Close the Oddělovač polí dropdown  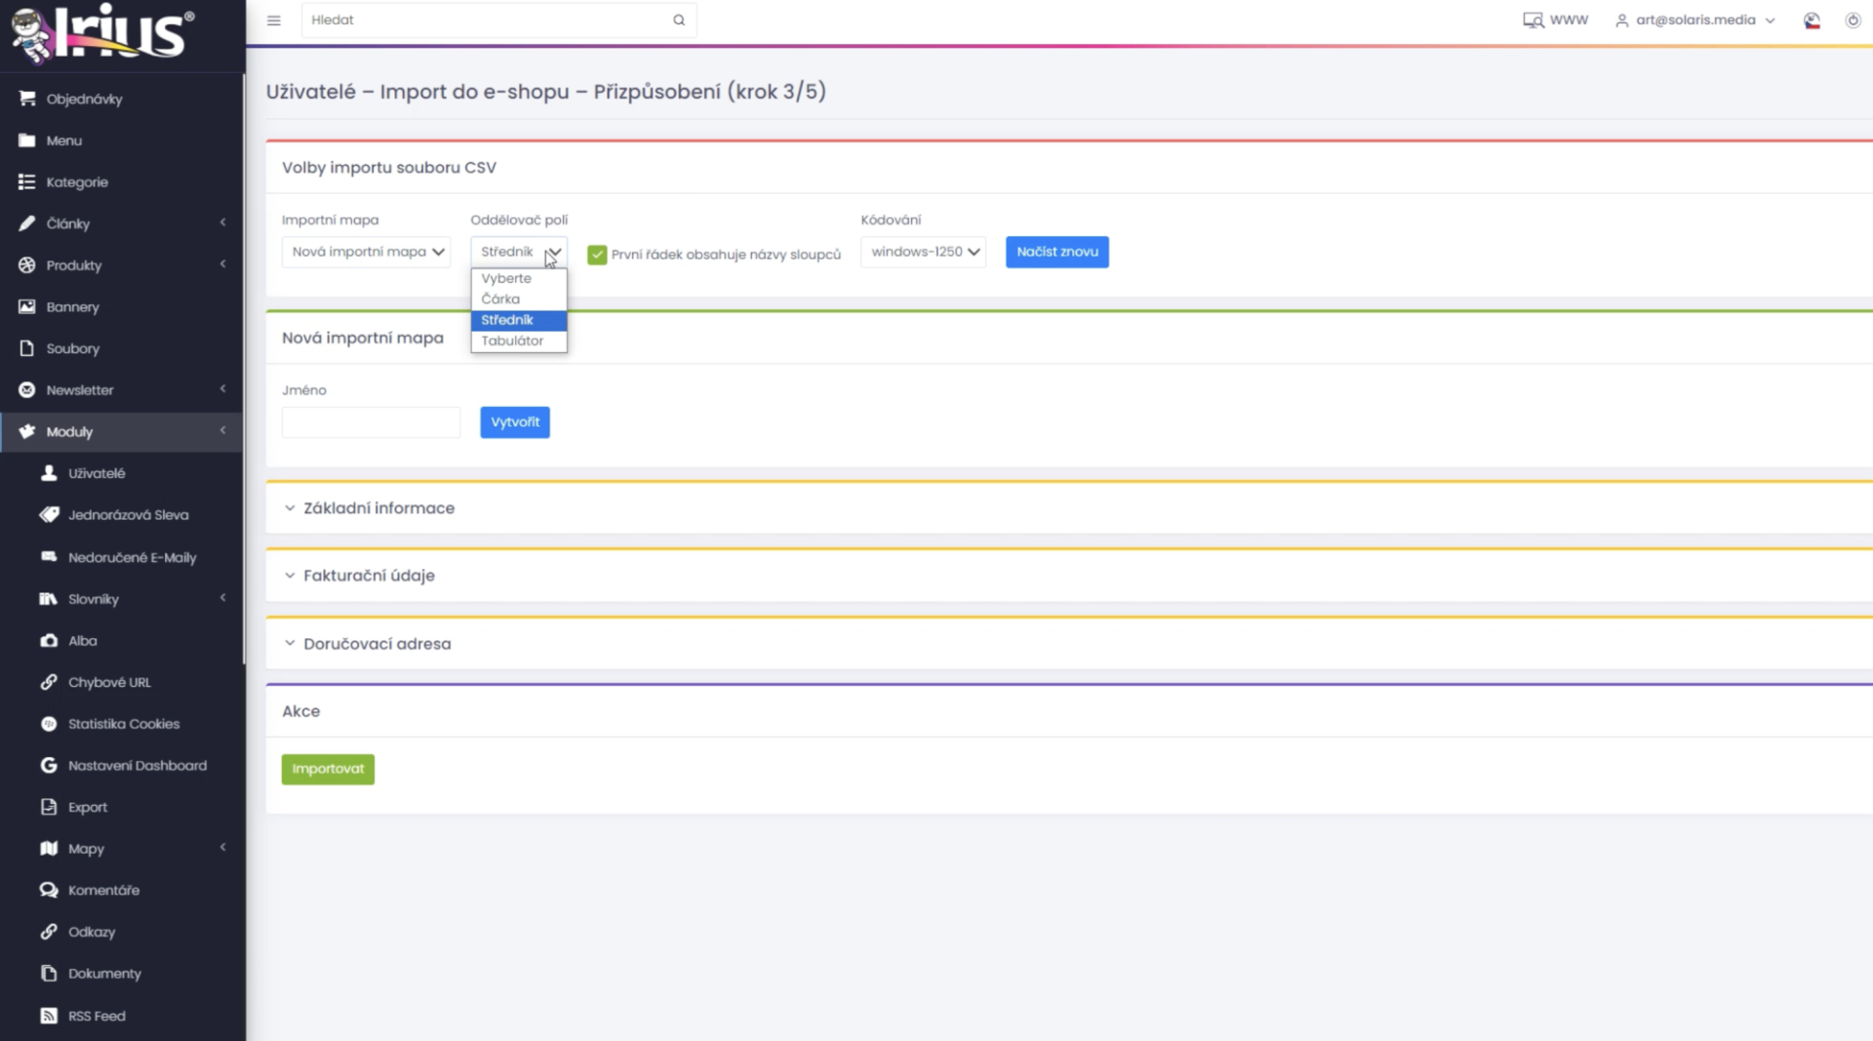pyautogui.click(x=518, y=252)
